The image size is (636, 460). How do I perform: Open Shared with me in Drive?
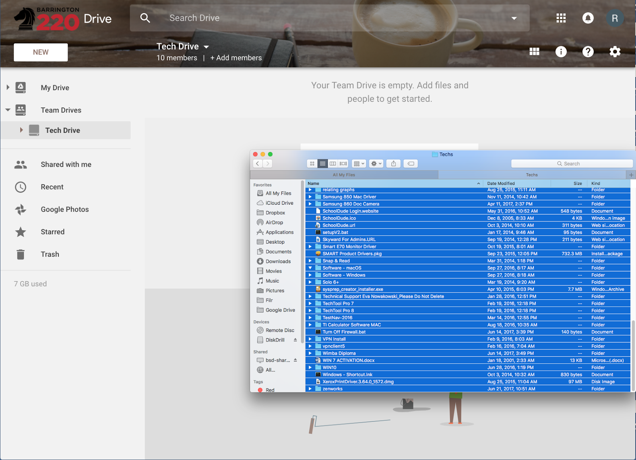coord(66,164)
